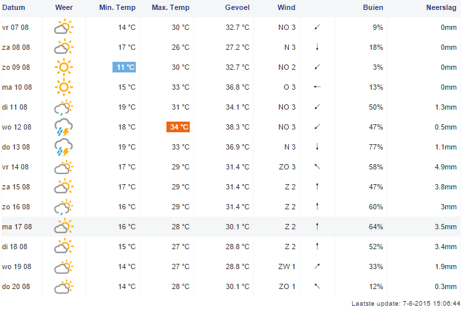466x309 pixels.
Task: Click the partly cloudy icon for vr 07 08
Action: [x=64, y=27]
